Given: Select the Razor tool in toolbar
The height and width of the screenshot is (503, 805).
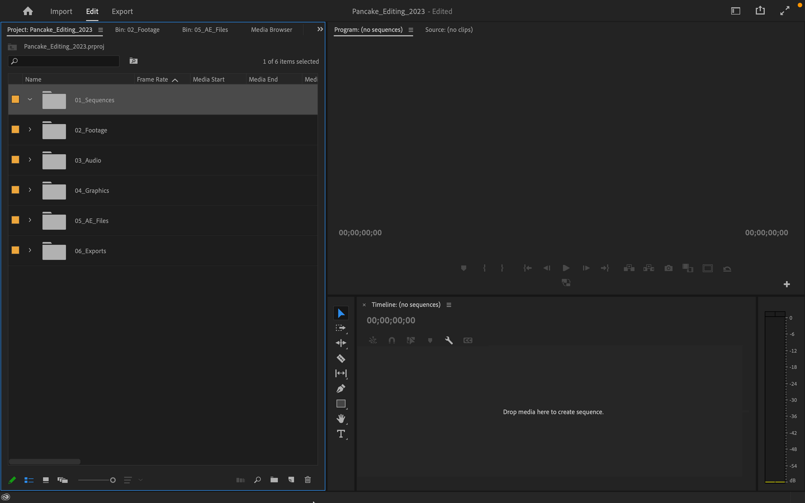Looking at the screenshot, I should 341,358.
